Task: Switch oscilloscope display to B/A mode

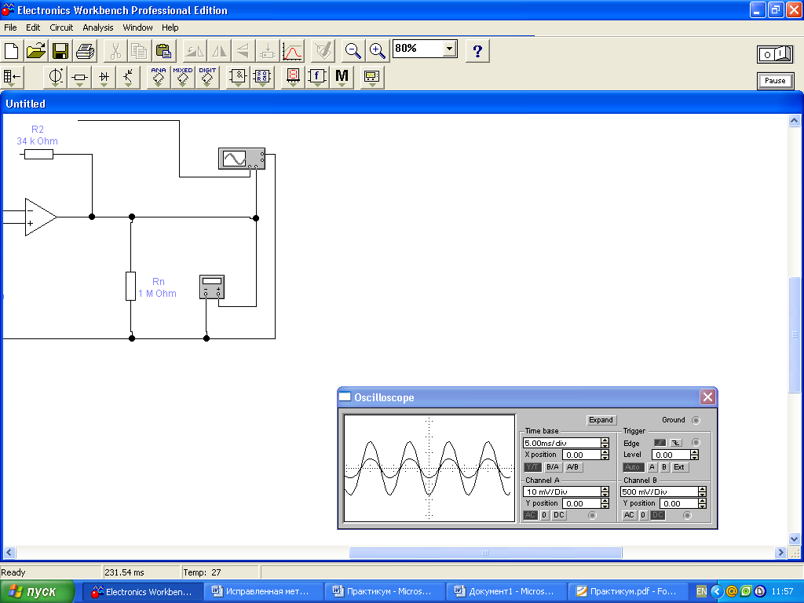Action: tap(553, 467)
